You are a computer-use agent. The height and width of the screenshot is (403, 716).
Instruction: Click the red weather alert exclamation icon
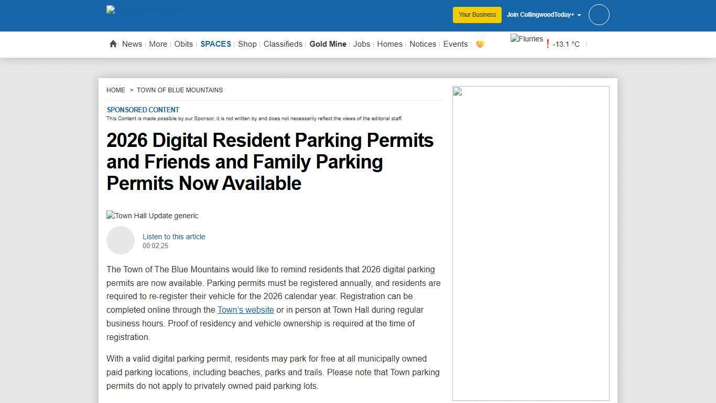(548, 44)
